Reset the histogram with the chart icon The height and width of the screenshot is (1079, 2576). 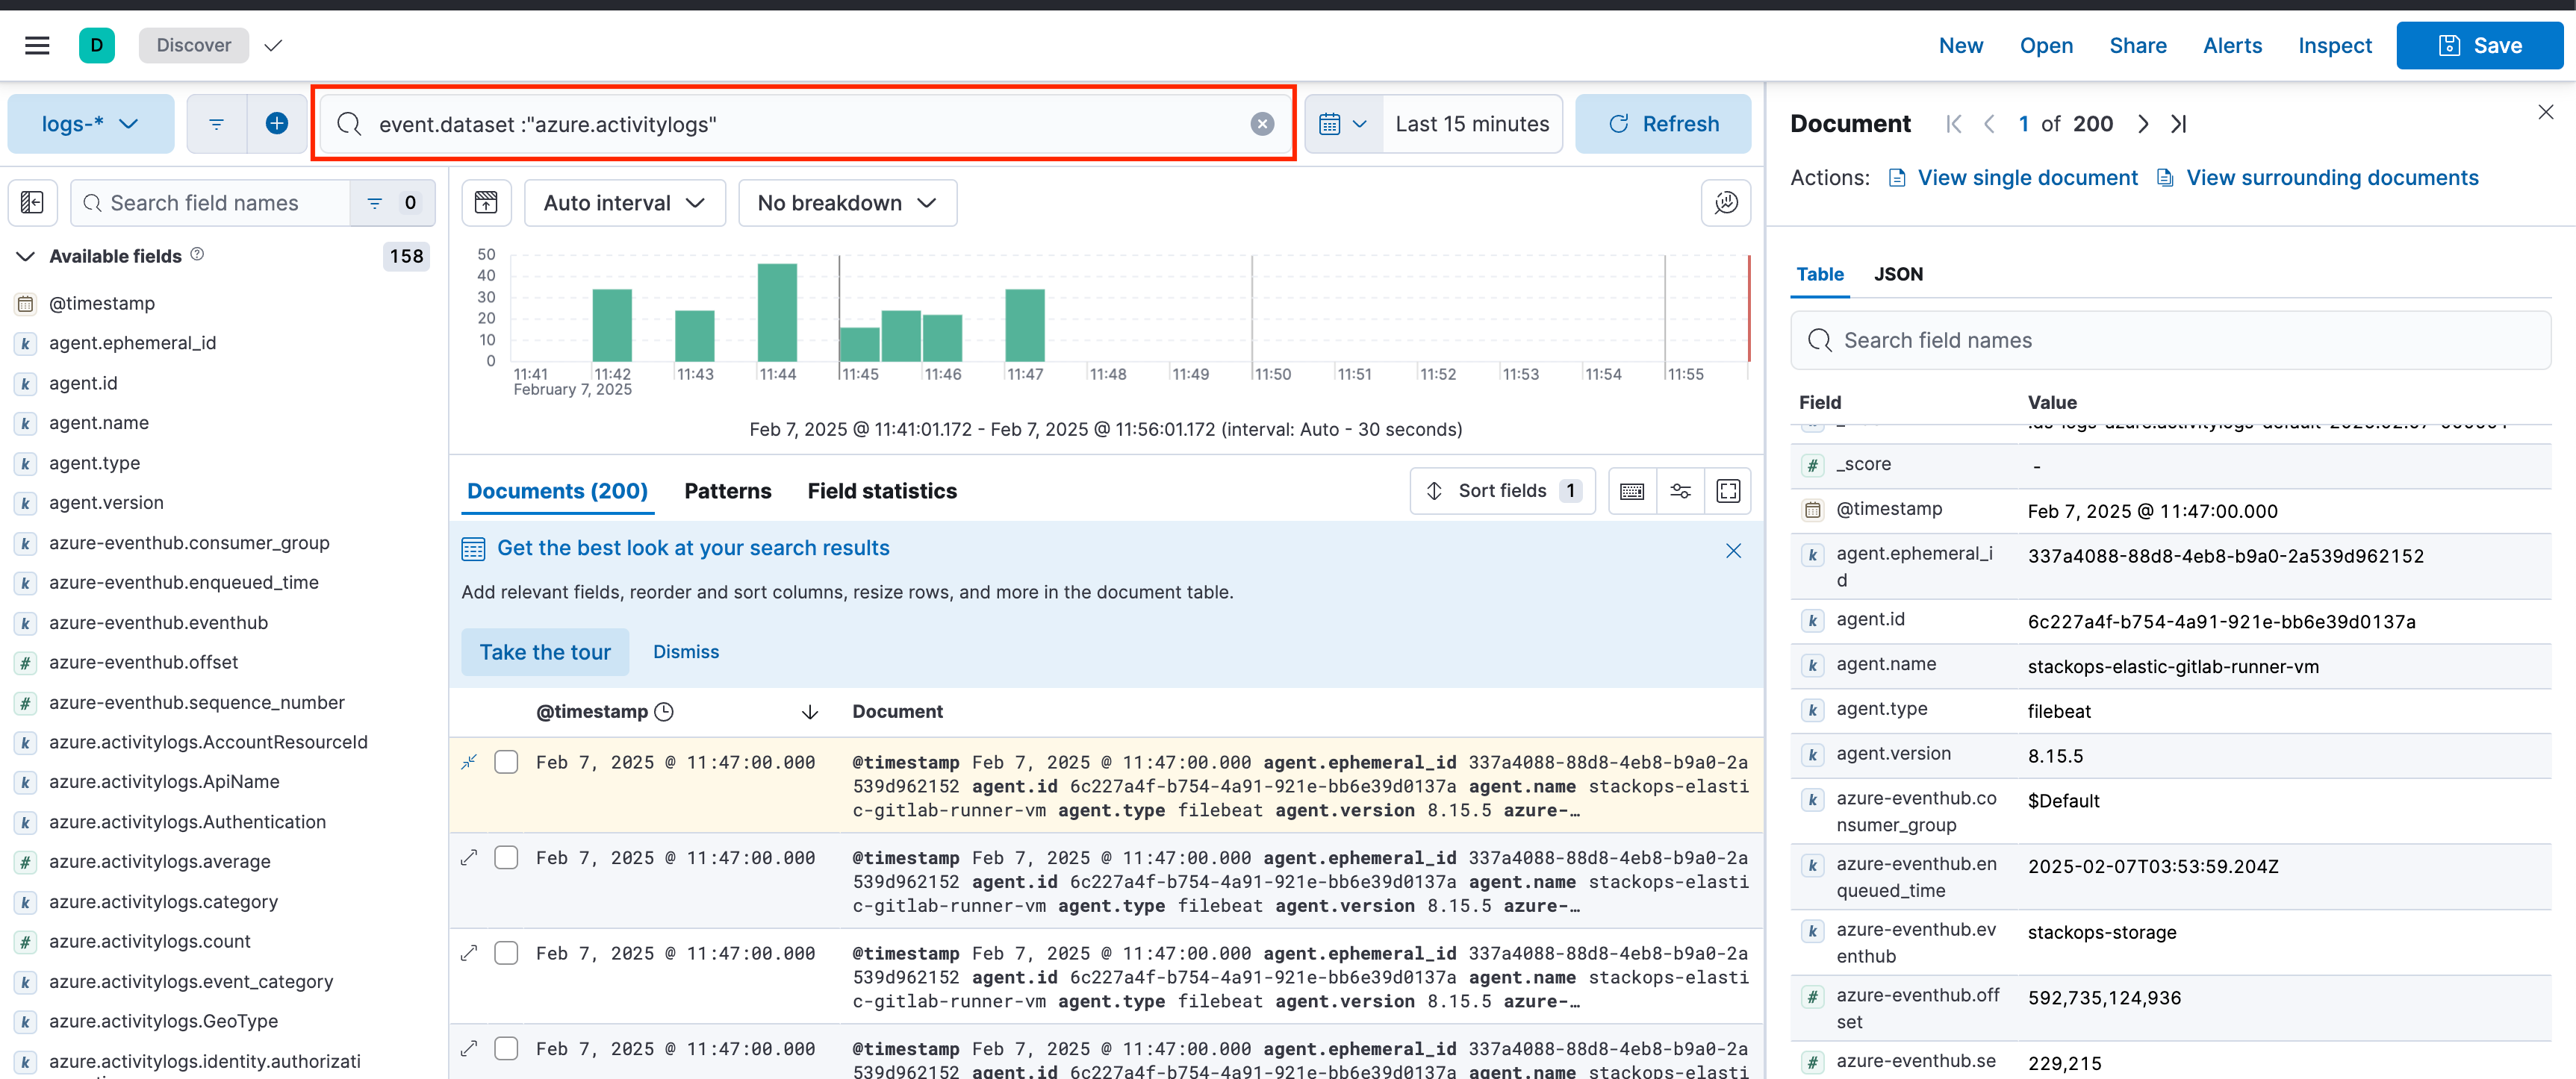click(486, 201)
